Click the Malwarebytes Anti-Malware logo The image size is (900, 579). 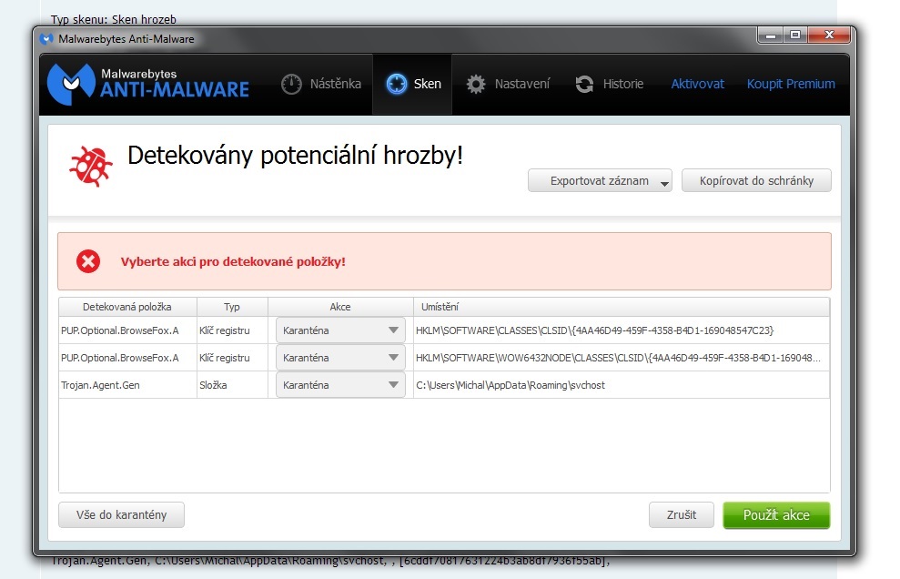[148, 84]
